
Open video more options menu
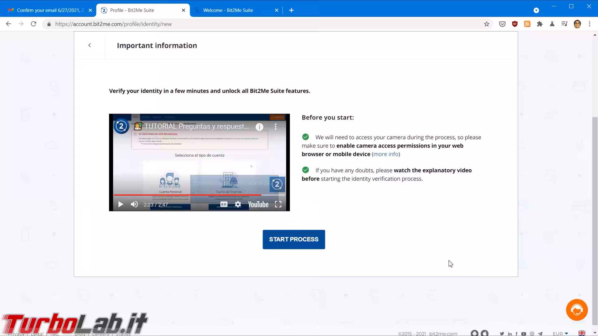[275, 127]
